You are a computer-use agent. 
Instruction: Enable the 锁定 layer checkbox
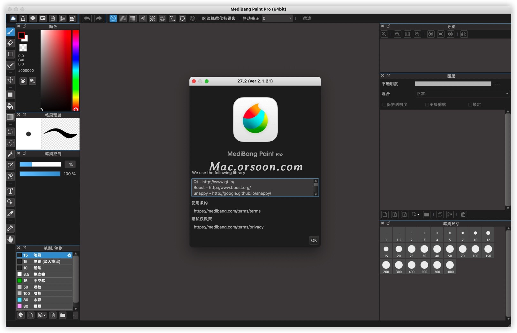470,105
